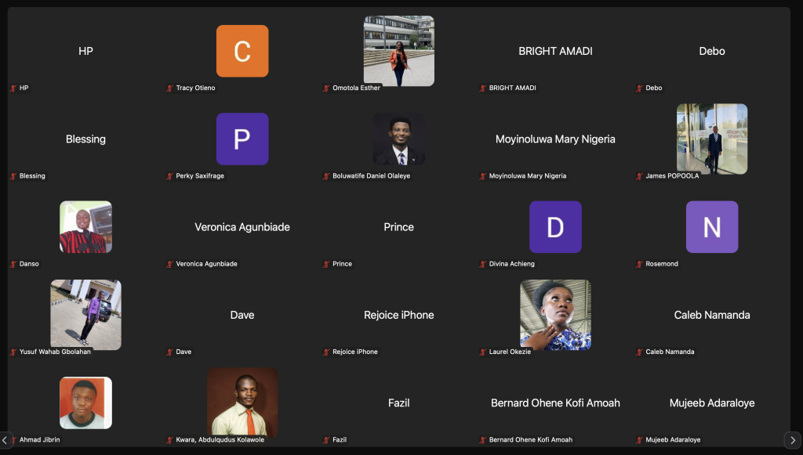Click muted mic icon beside Omotola Esther
This screenshot has width=803, height=455.
coord(326,88)
